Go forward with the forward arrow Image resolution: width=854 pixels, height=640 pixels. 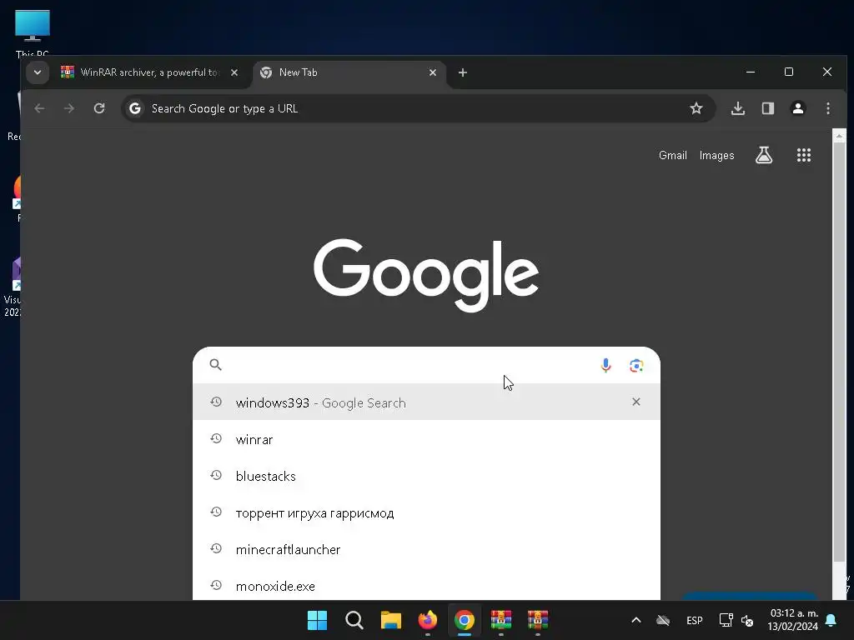(69, 108)
